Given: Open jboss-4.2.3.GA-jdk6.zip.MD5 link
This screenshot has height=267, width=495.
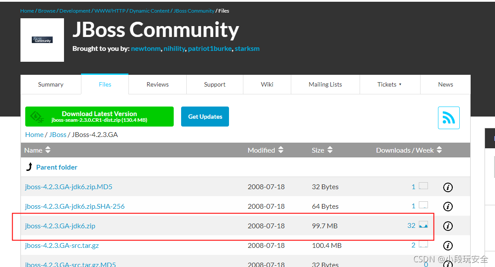Looking at the screenshot, I should (68, 187).
